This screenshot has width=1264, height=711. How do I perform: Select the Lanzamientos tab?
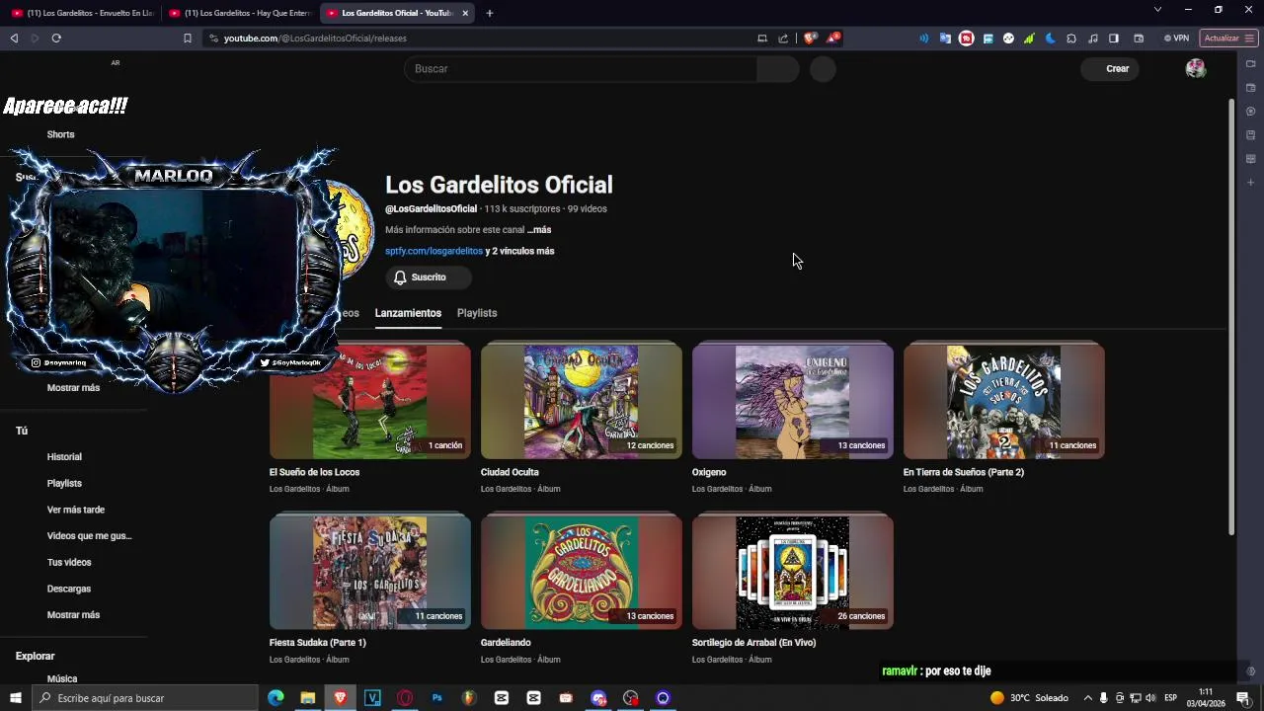coord(408,313)
